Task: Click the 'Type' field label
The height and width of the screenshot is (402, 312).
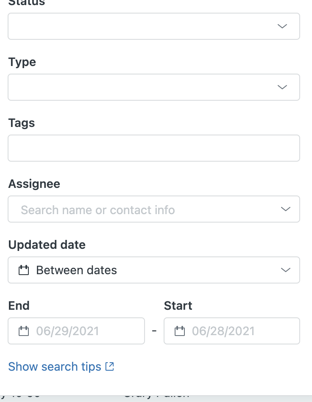Action: pos(22,62)
